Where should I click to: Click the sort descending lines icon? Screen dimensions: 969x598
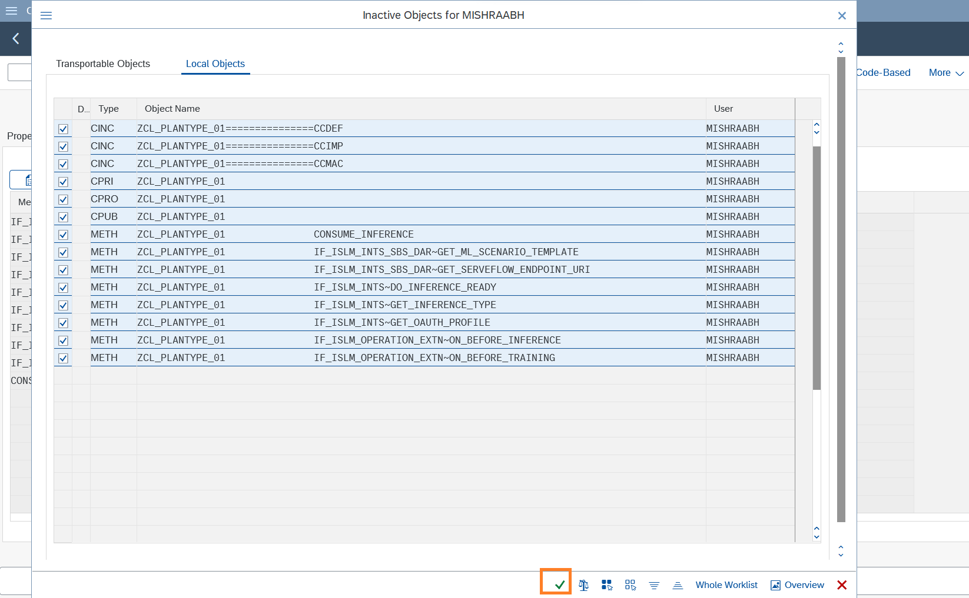(x=654, y=584)
